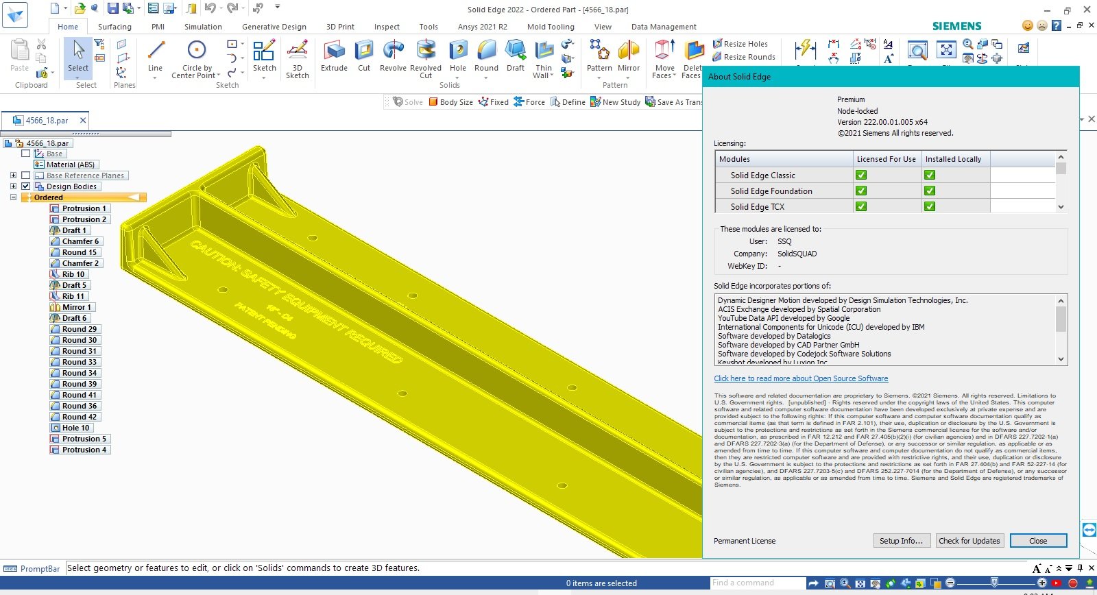The height and width of the screenshot is (595, 1097).
Task: Open the Open Source Software link
Action: pos(801,378)
